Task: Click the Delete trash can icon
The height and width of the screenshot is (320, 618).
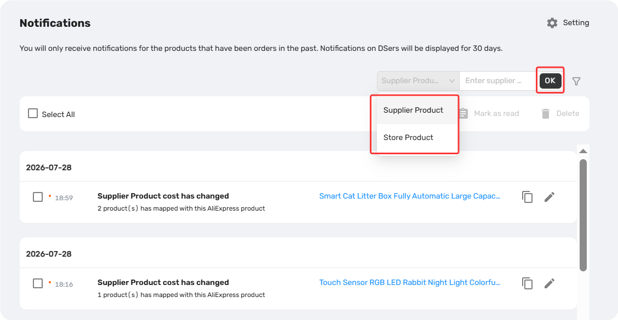Action: coord(546,114)
